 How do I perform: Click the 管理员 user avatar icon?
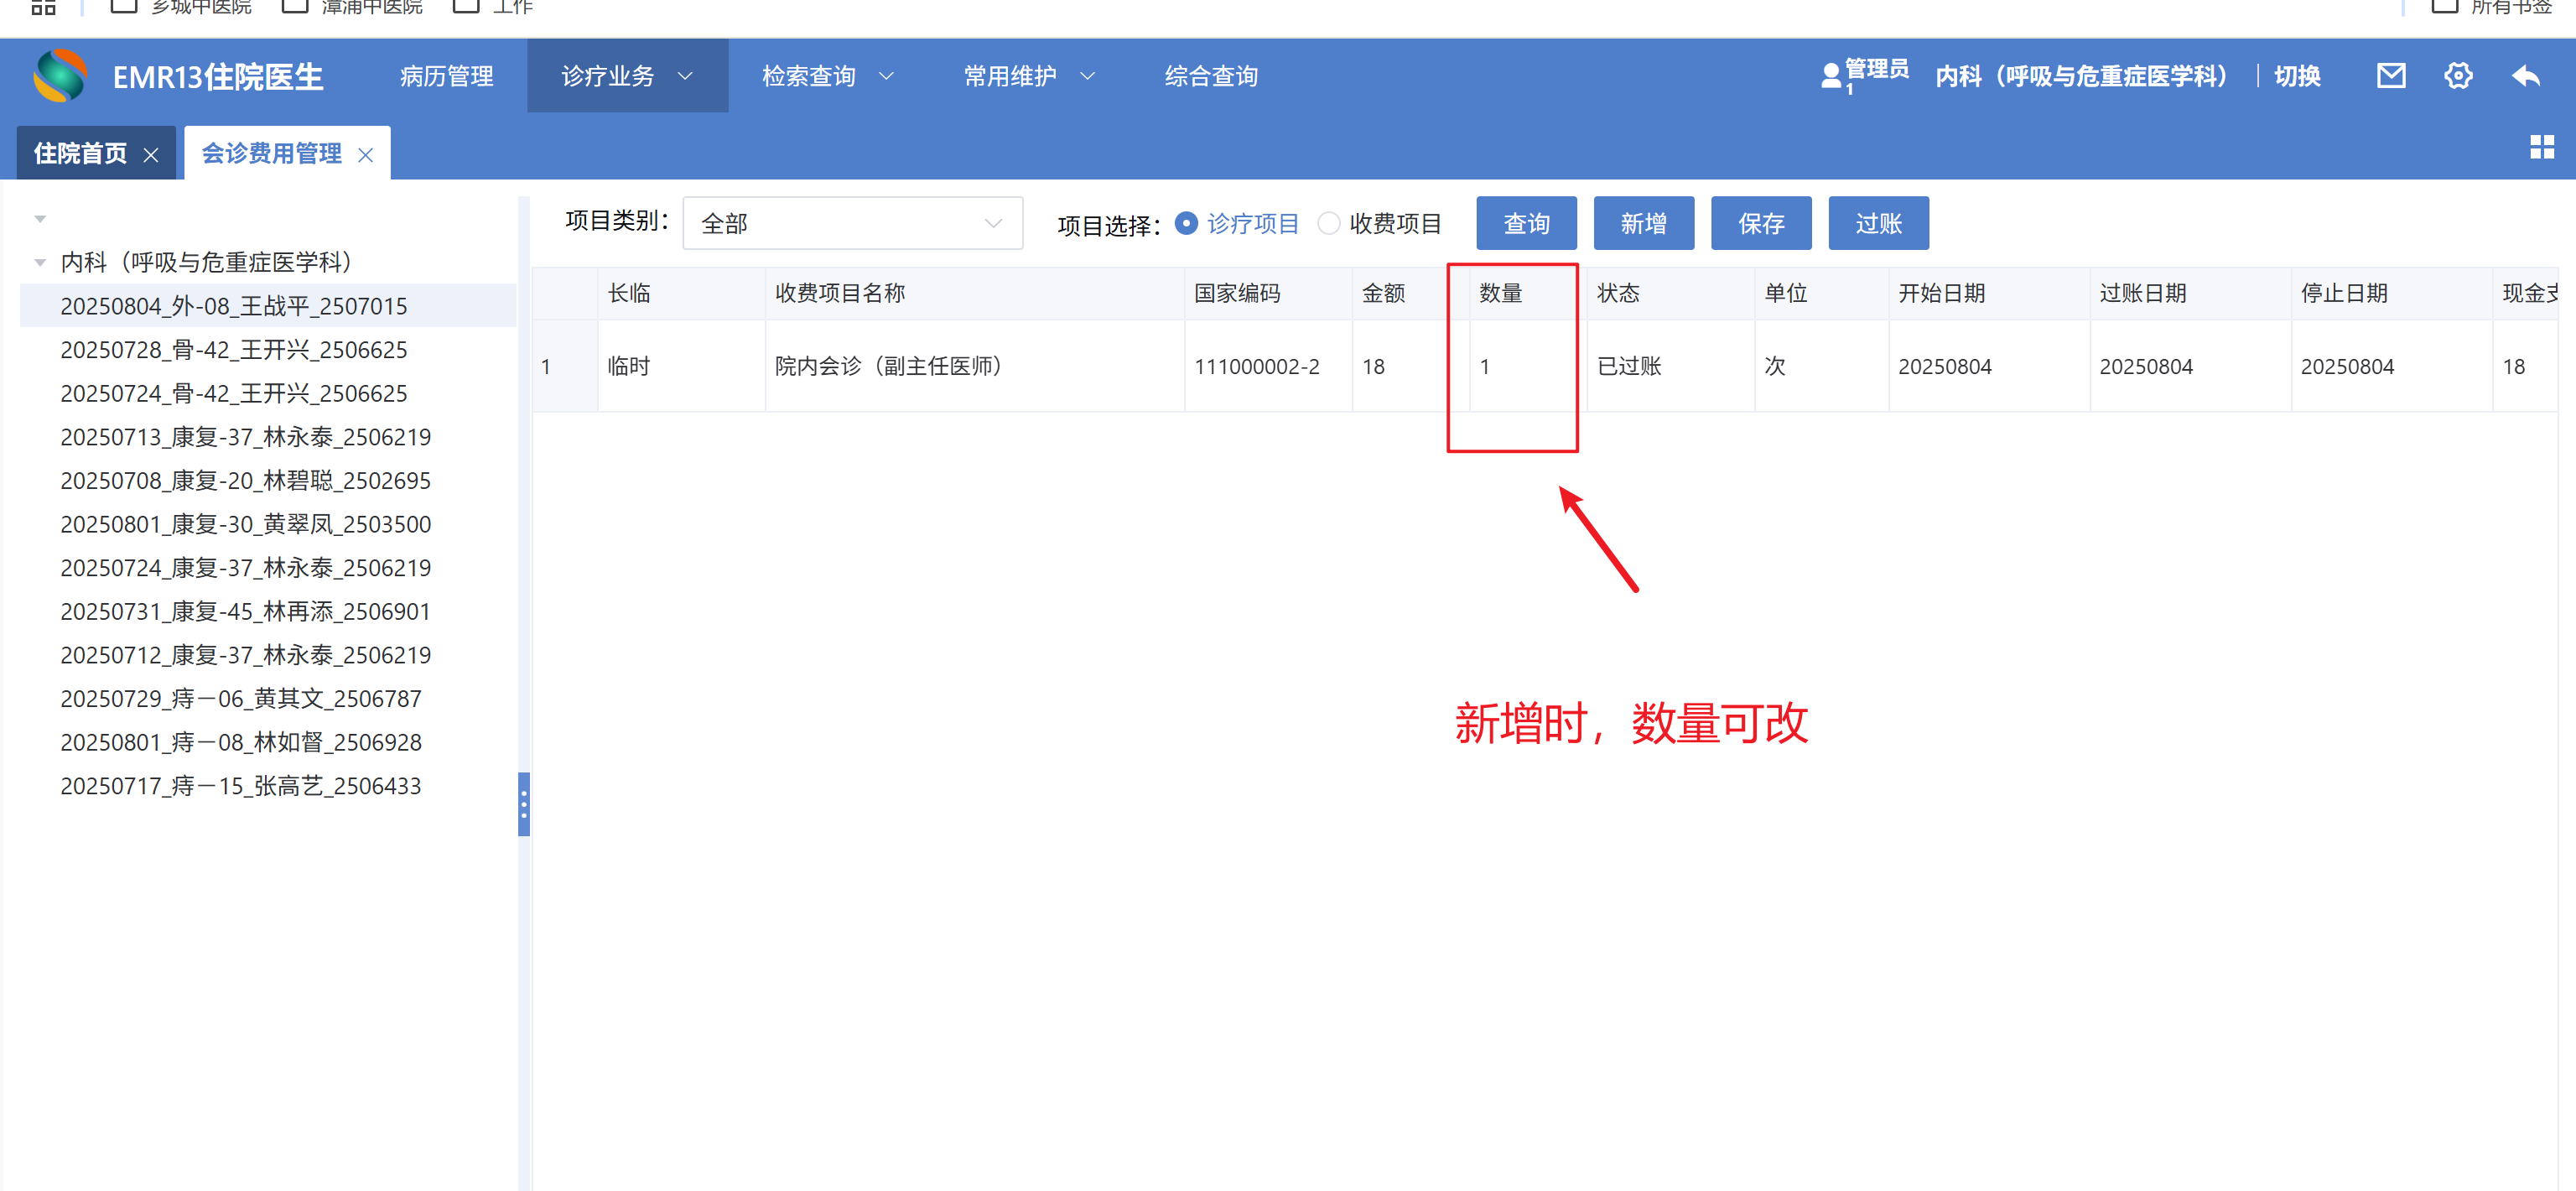[1830, 76]
